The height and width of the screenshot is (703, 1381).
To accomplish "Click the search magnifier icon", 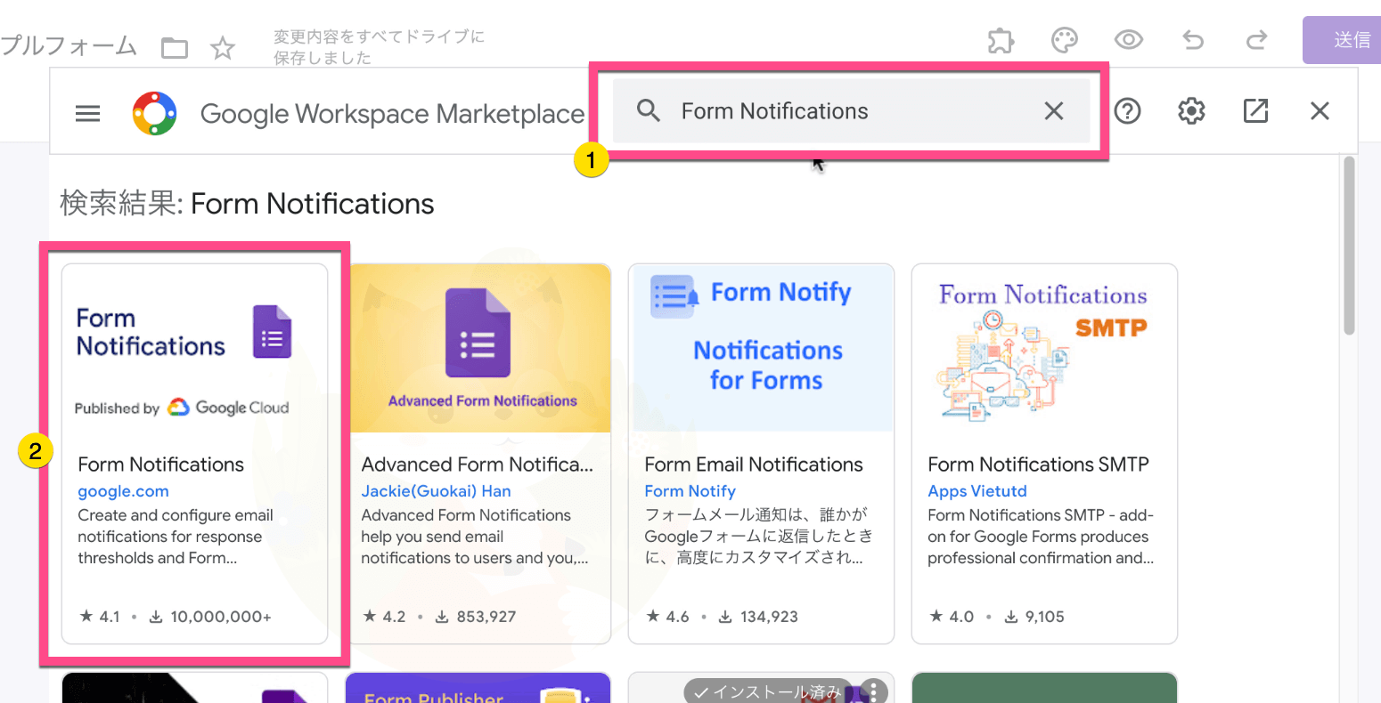I will 649,111.
